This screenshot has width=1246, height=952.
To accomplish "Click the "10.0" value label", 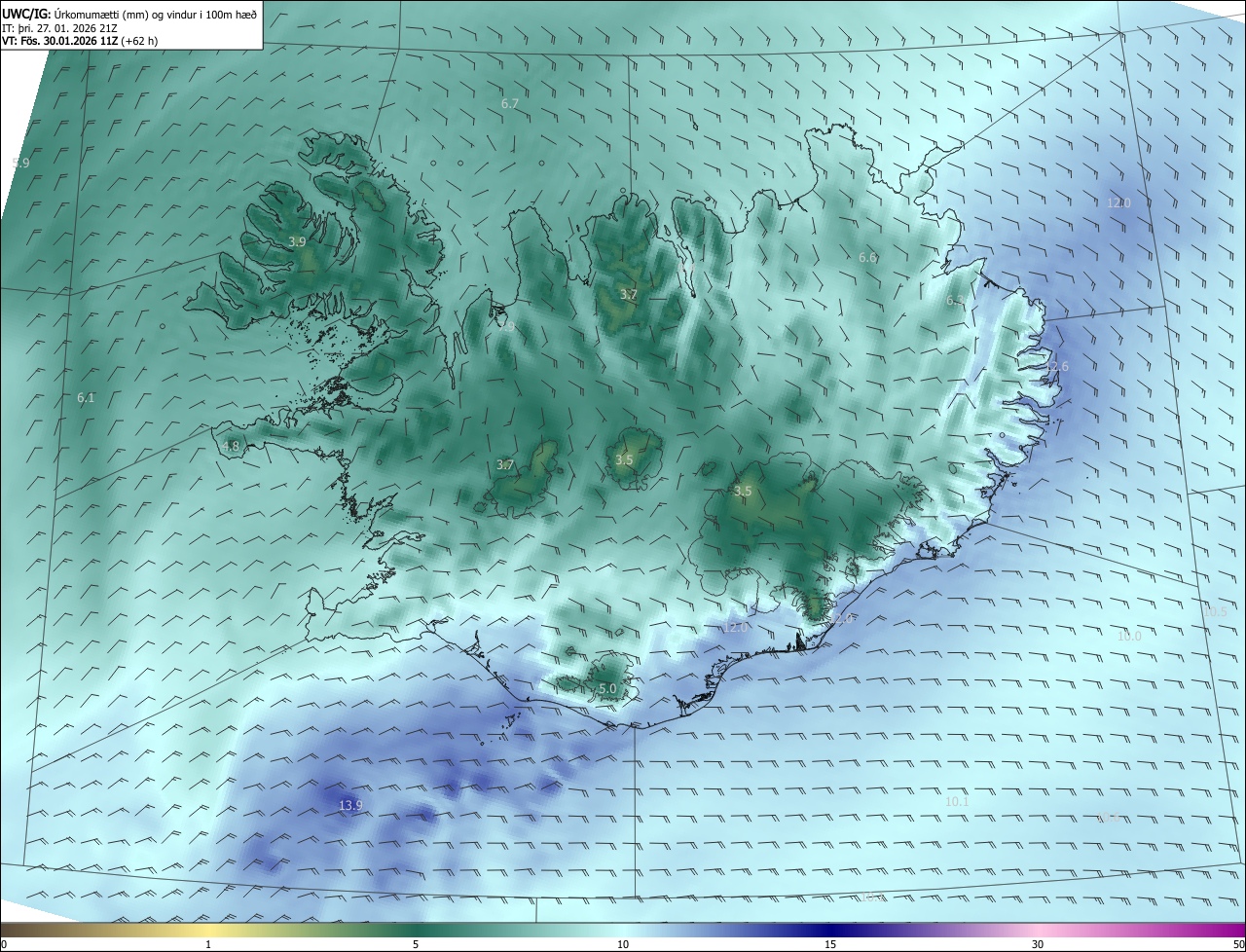I will pos(1128,636).
